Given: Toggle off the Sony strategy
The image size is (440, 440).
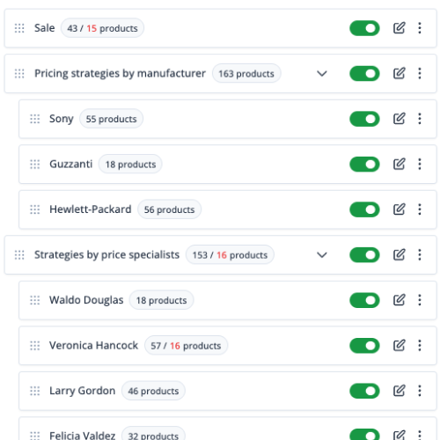Looking at the screenshot, I should coord(364,119).
